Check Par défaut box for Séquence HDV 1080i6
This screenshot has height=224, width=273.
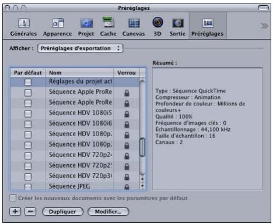[28, 124]
